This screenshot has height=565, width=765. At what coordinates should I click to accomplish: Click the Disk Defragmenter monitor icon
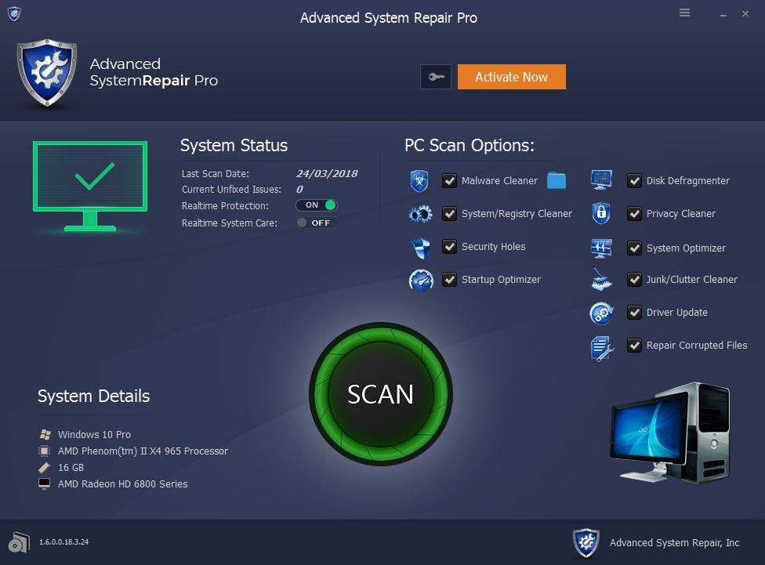[601, 180]
